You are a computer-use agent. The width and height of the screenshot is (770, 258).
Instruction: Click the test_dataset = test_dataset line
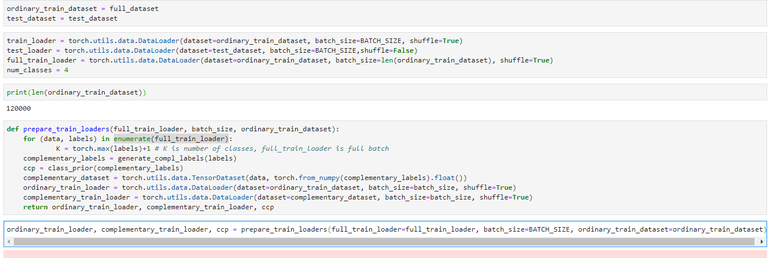(62, 18)
